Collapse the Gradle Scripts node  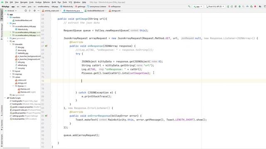pos(5,98)
